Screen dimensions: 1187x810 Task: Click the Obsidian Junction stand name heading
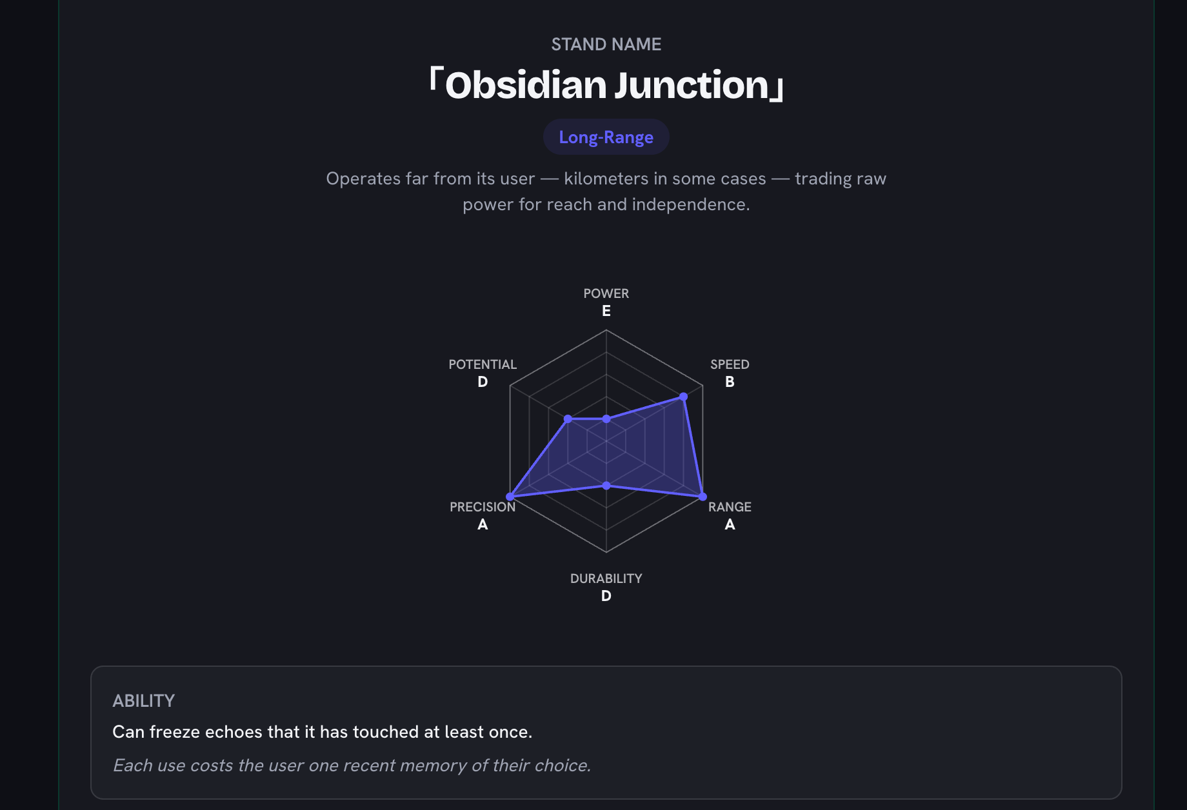click(606, 84)
